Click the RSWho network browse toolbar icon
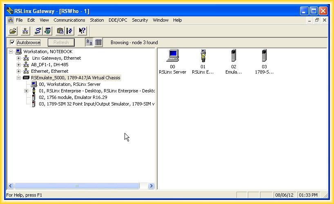The width and height of the screenshot is (334, 204). coord(25,31)
